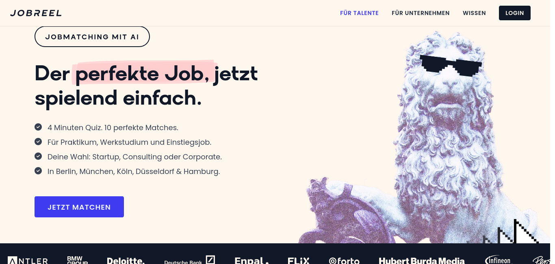Image resolution: width=555 pixels, height=264 pixels.
Task: Click the checkmark beside 4 Minuten Quiz
Action: pyautogui.click(x=38, y=127)
